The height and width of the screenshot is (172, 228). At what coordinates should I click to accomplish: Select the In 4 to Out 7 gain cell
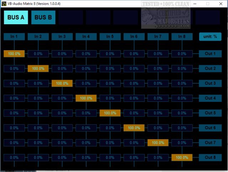tap(86, 143)
